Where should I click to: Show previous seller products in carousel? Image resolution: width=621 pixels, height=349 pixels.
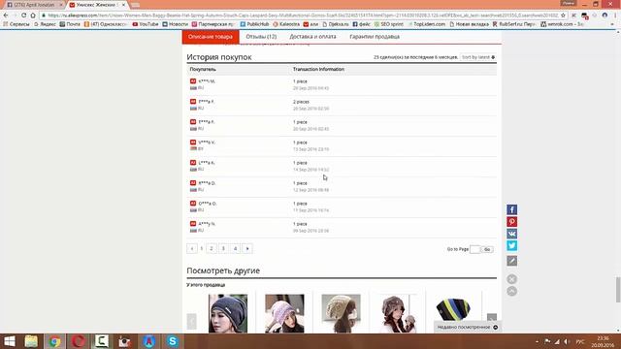pyautogui.click(x=191, y=321)
